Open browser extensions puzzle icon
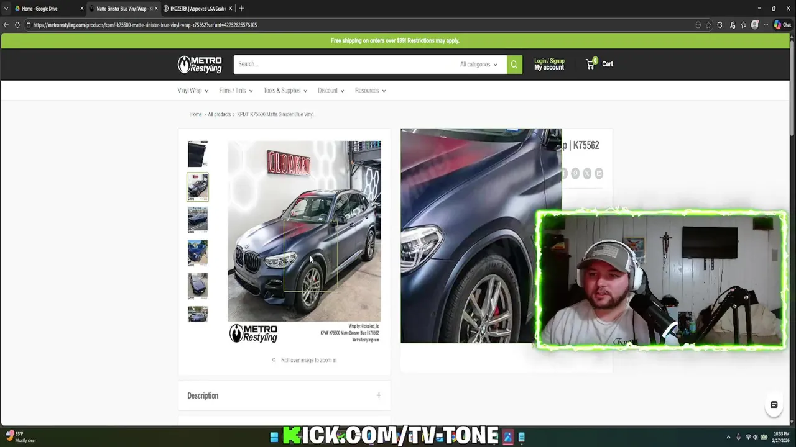The image size is (796, 447). [720, 25]
